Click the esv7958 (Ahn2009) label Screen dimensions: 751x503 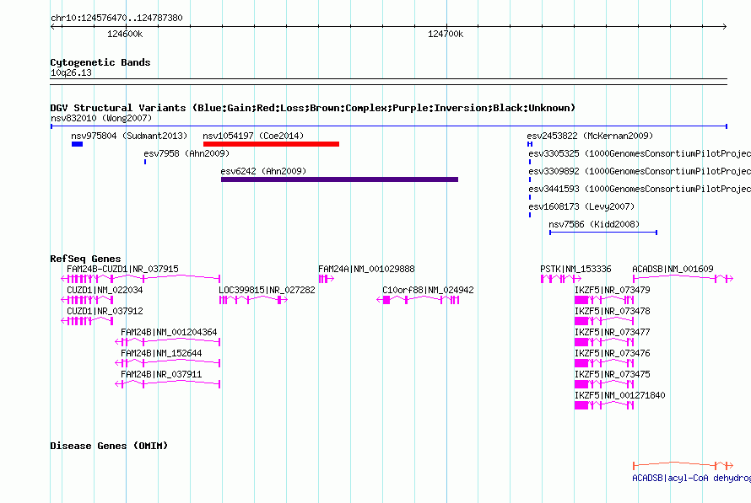pyautogui.click(x=186, y=153)
